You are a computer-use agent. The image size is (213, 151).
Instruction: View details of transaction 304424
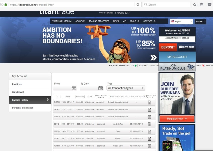(149, 124)
